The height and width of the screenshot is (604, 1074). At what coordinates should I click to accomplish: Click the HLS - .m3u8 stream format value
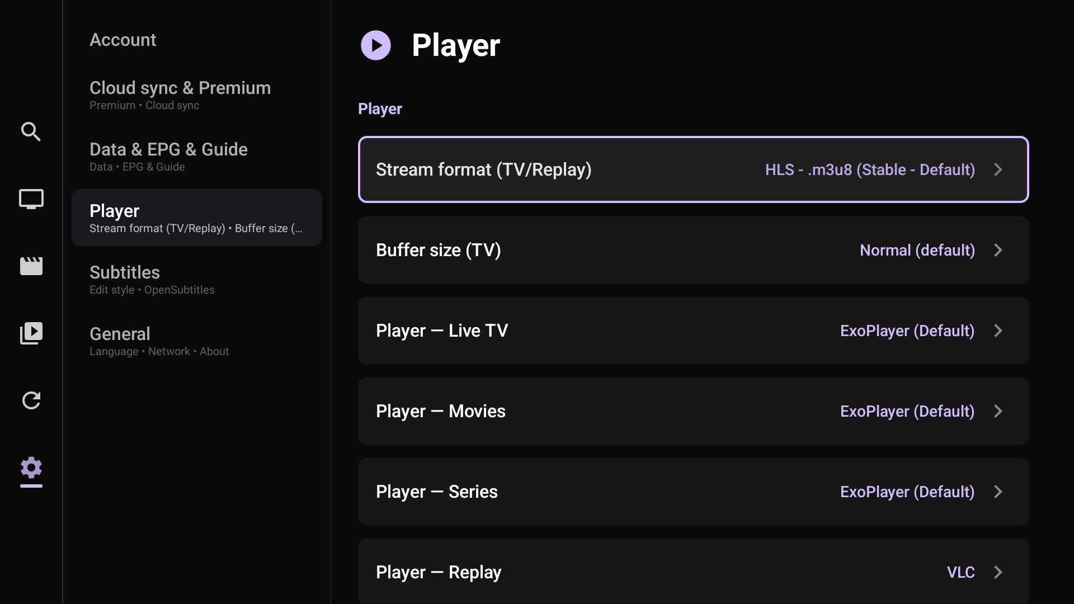pos(870,169)
